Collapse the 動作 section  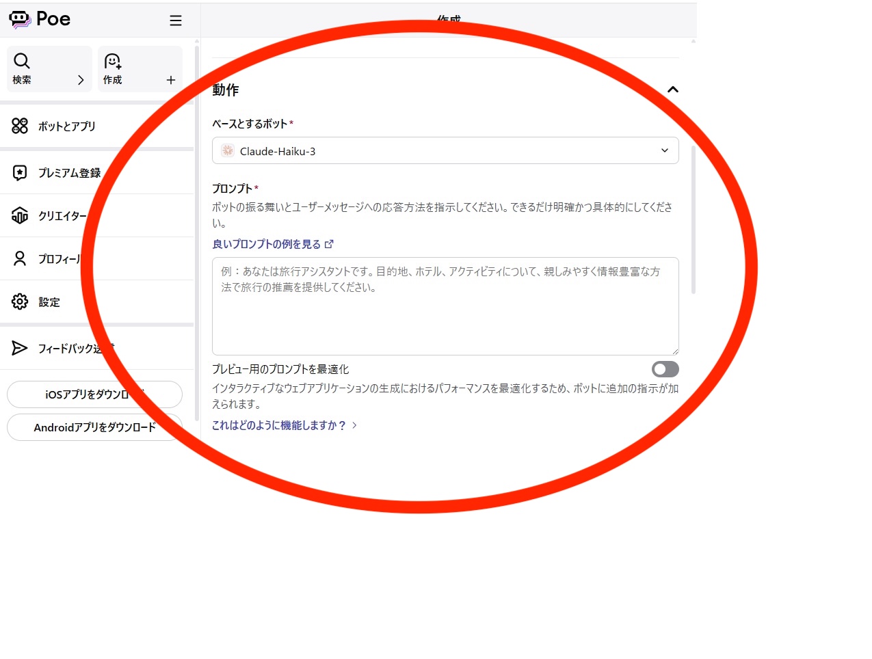click(673, 90)
